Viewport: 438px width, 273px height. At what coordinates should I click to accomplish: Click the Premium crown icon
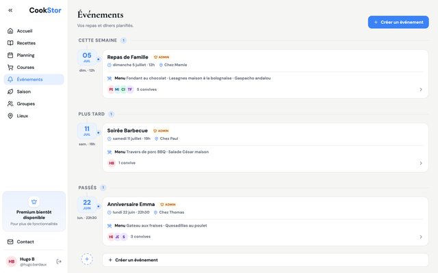[x=34, y=202]
